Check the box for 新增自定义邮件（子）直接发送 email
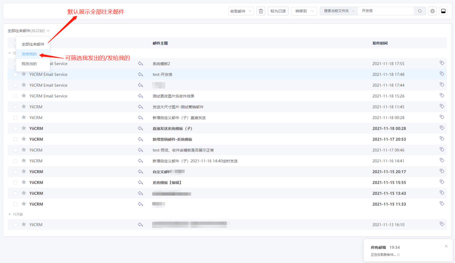This screenshot has height=263, width=455. point(15,118)
